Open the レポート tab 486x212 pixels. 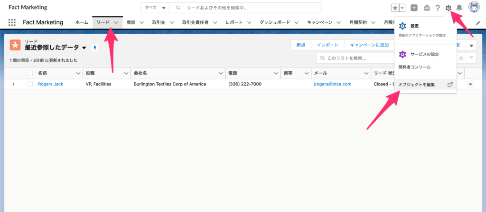click(234, 23)
